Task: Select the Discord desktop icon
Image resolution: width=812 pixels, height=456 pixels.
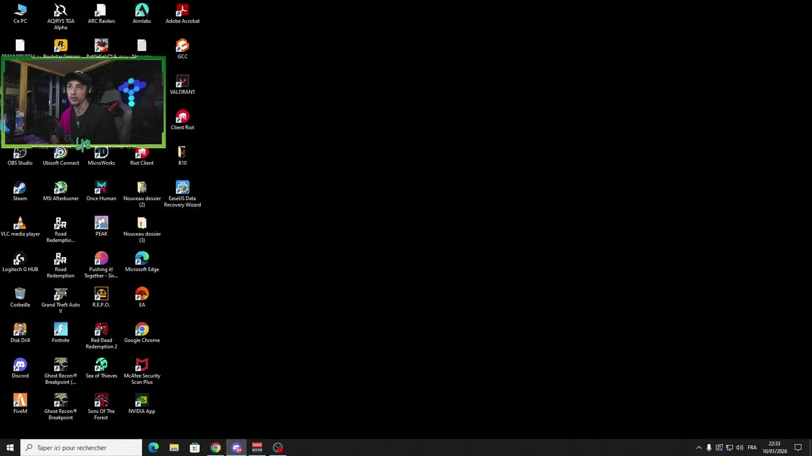Action: point(20,369)
